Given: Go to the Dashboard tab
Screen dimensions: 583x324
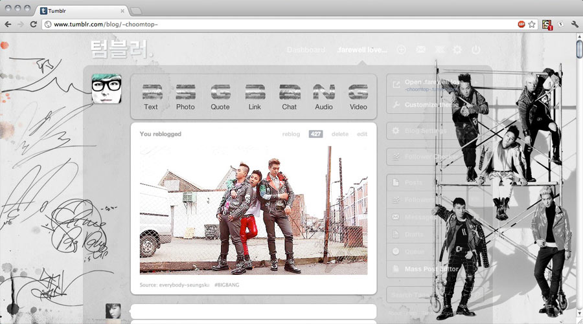Looking at the screenshot, I should coord(306,50).
